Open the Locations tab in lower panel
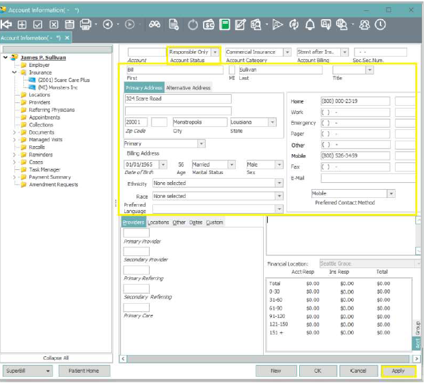The height and width of the screenshot is (387, 427). [159, 223]
